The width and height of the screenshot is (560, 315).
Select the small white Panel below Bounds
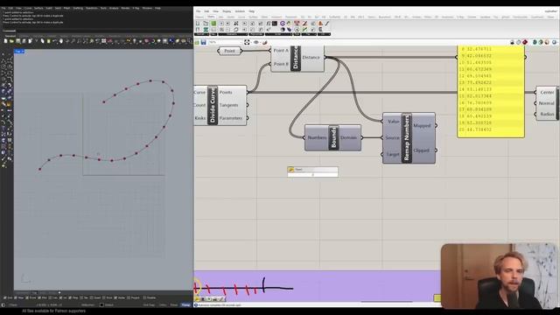pyautogui.click(x=312, y=171)
